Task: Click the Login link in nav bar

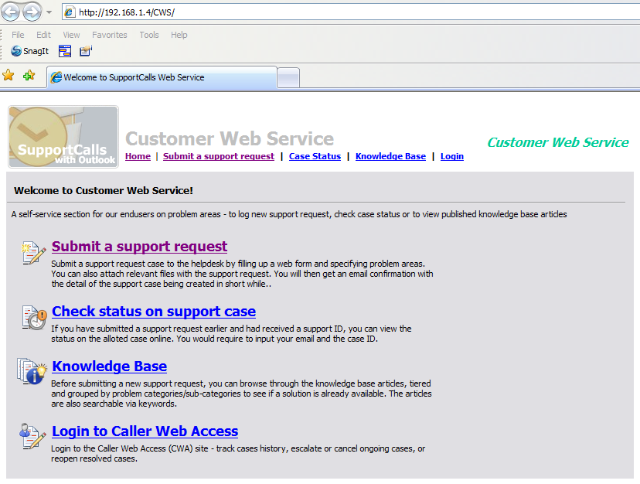Action: click(452, 156)
